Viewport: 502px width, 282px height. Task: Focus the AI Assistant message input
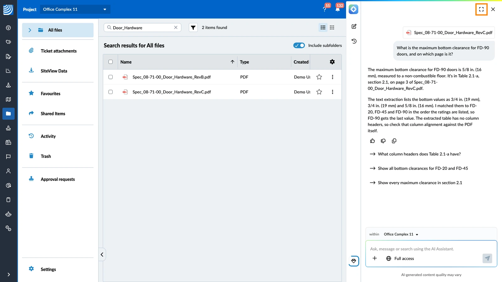point(431,249)
